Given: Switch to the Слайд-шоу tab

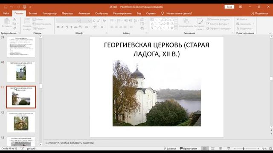Looking at the screenshot, I should point(102,13).
